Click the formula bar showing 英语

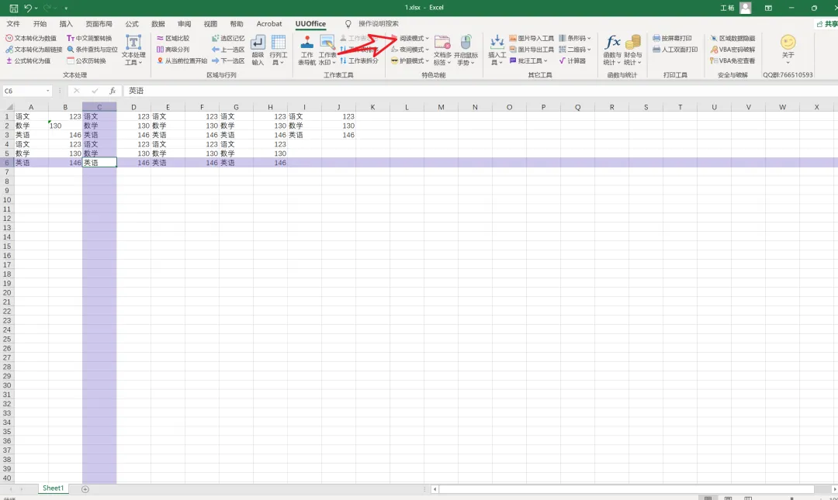point(480,91)
